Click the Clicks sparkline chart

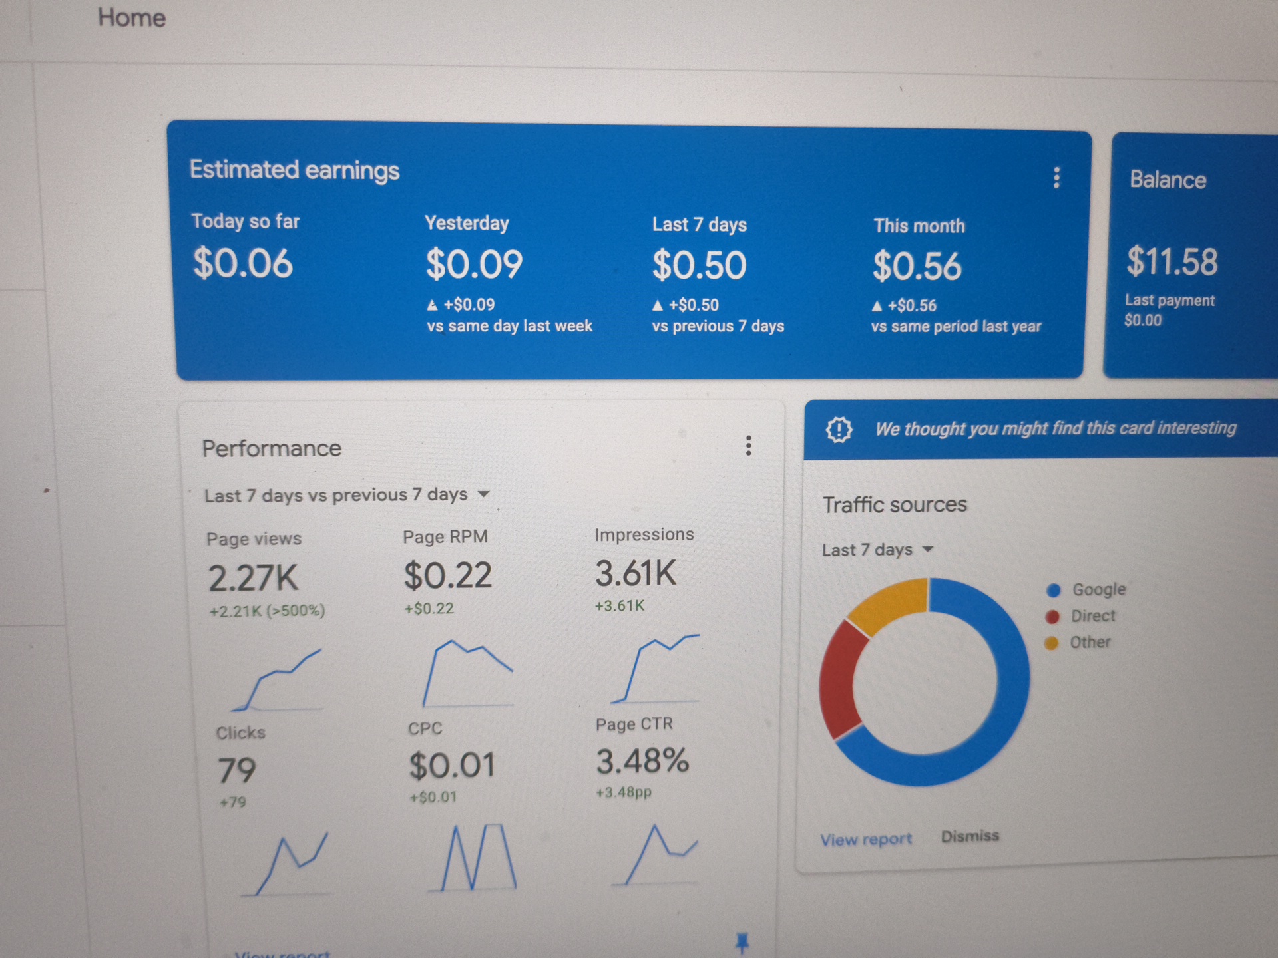(286, 864)
